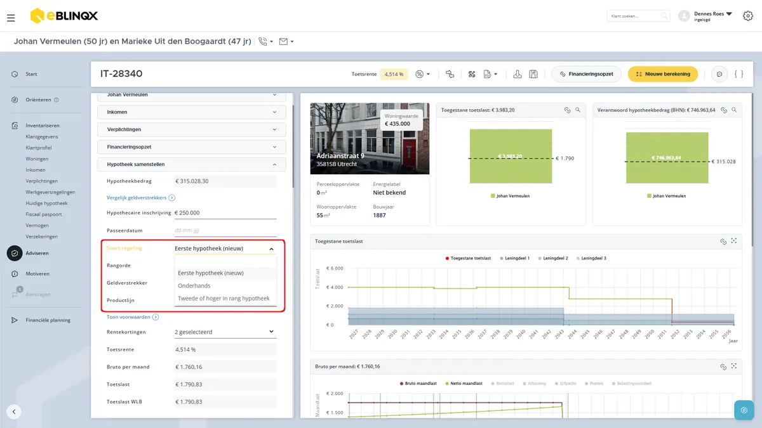Click magnifier icon on Toegestane toetslast card
762x428 pixels.
pos(577,110)
